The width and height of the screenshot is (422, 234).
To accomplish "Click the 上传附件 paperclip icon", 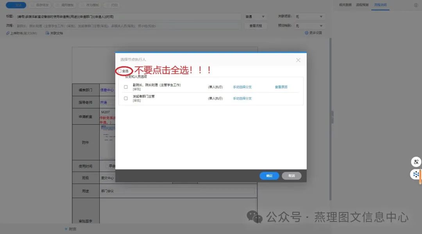I will pyautogui.click(x=8, y=33).
